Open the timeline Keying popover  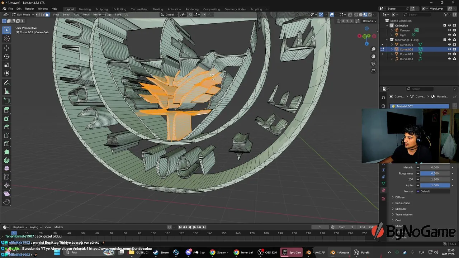pyautogui.click(x=35, y=227)
